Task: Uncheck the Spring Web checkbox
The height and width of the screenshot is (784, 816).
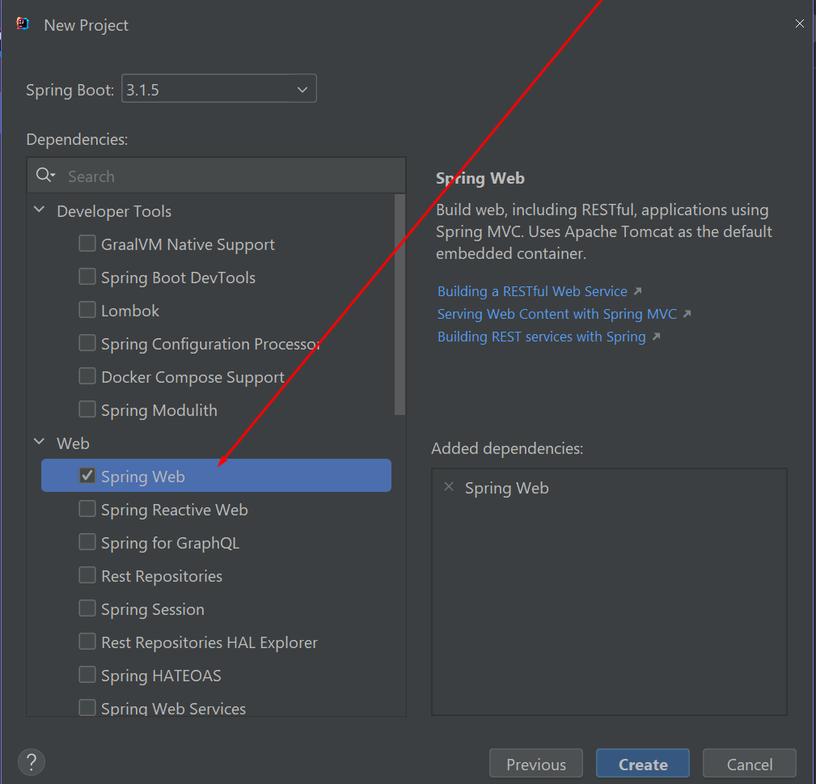Action: pyautogui.click(x=87, y=475)
